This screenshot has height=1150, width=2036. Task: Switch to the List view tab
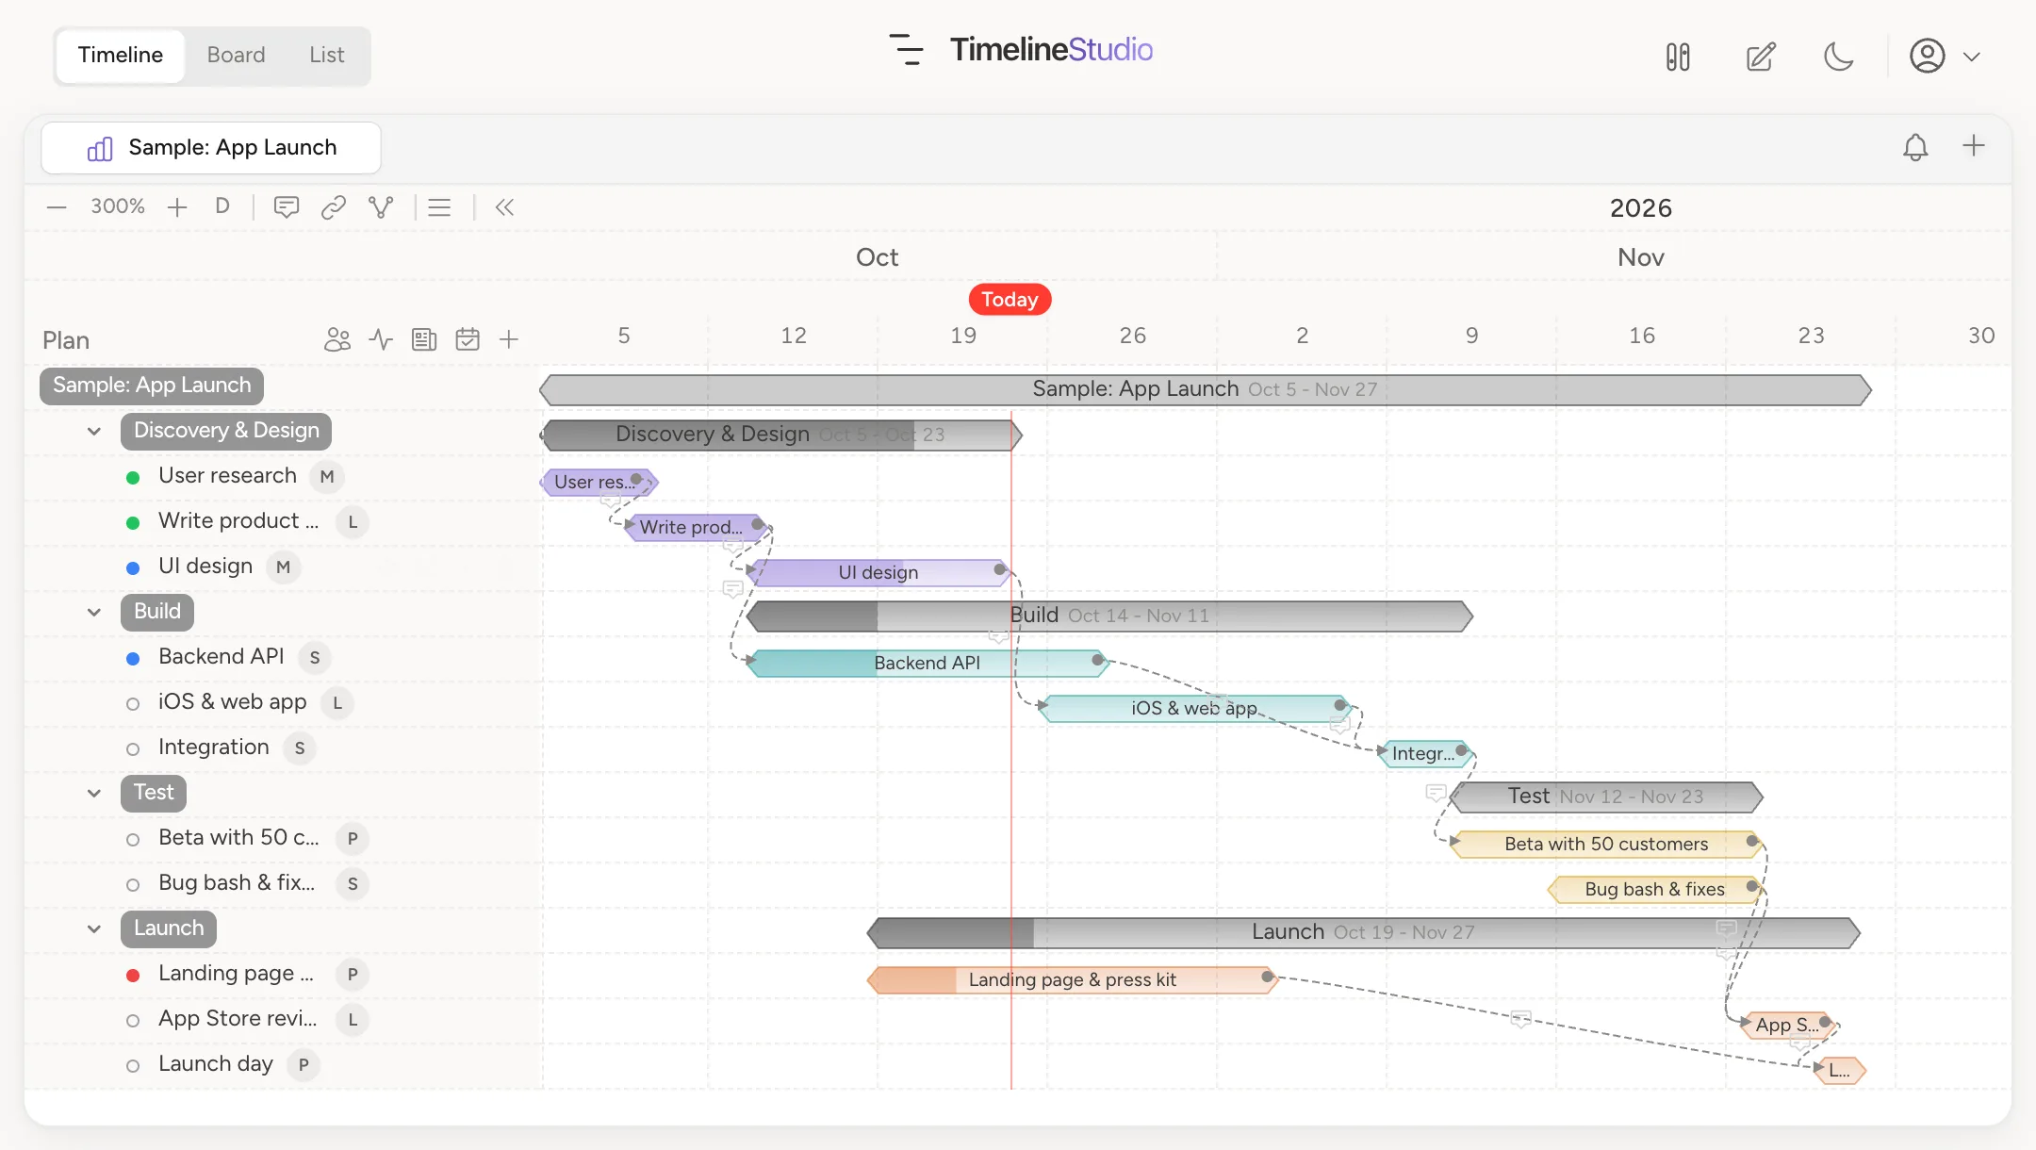pyautogui.click(x=327, y=55)
